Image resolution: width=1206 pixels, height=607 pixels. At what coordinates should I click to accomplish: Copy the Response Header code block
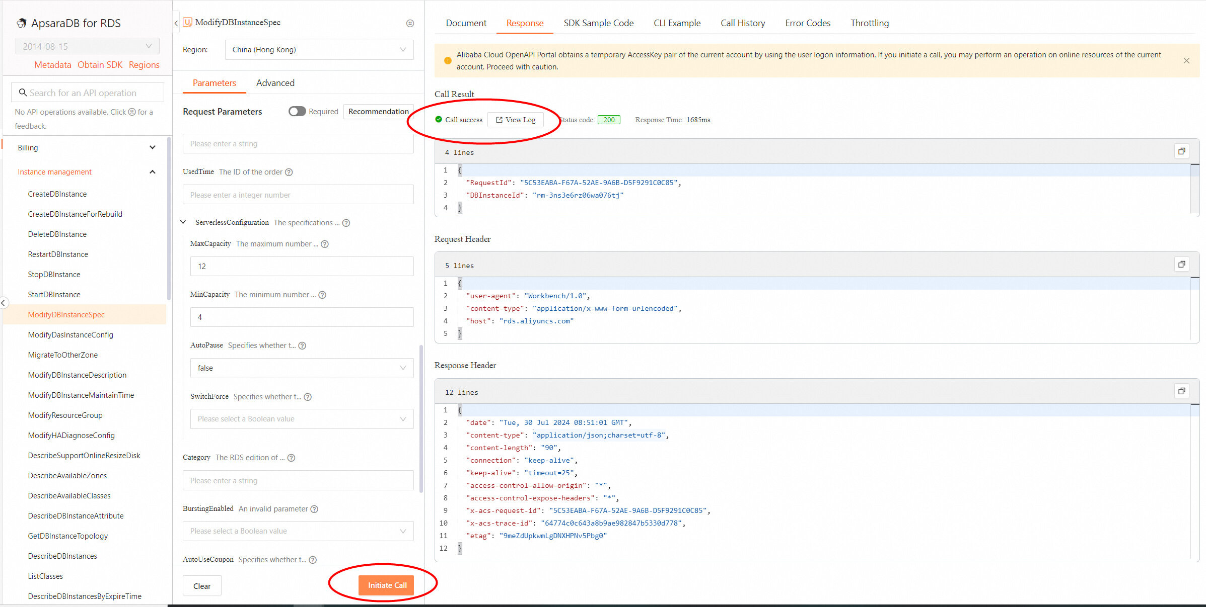click(x=1181, y=391)
